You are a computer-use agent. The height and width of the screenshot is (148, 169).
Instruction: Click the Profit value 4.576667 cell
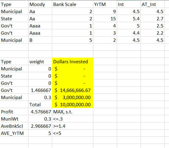pos(40,112)
